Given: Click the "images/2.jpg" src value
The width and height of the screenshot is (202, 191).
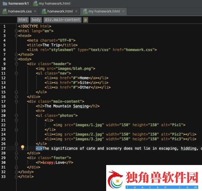Looking at the screenshot, I should (89, 134).
